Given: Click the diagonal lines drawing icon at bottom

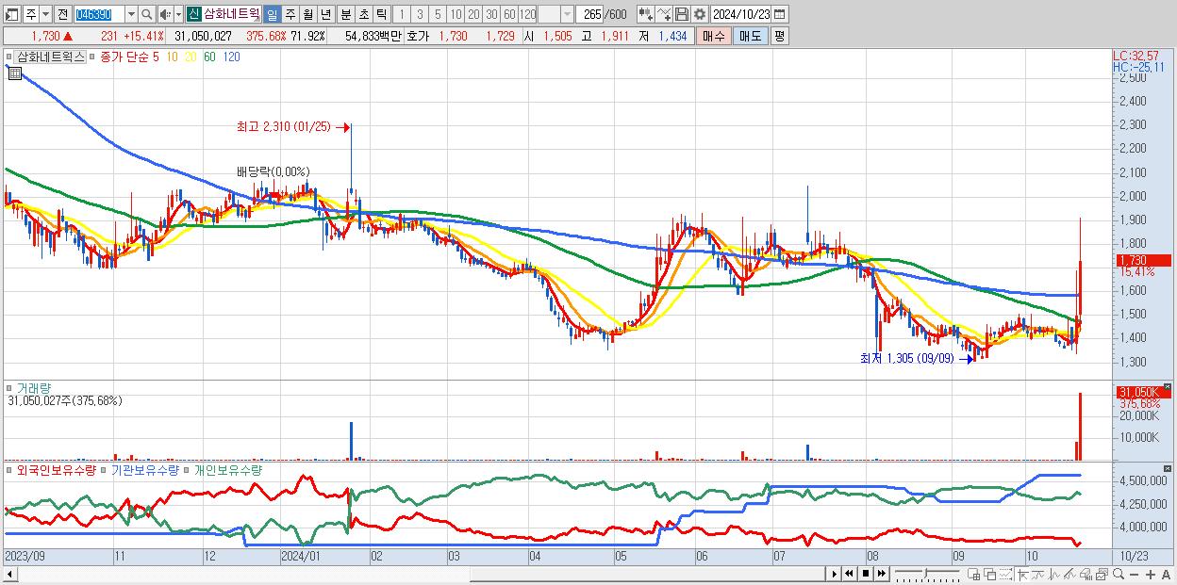Looking at the screenshot, I should pos(1070,575).
